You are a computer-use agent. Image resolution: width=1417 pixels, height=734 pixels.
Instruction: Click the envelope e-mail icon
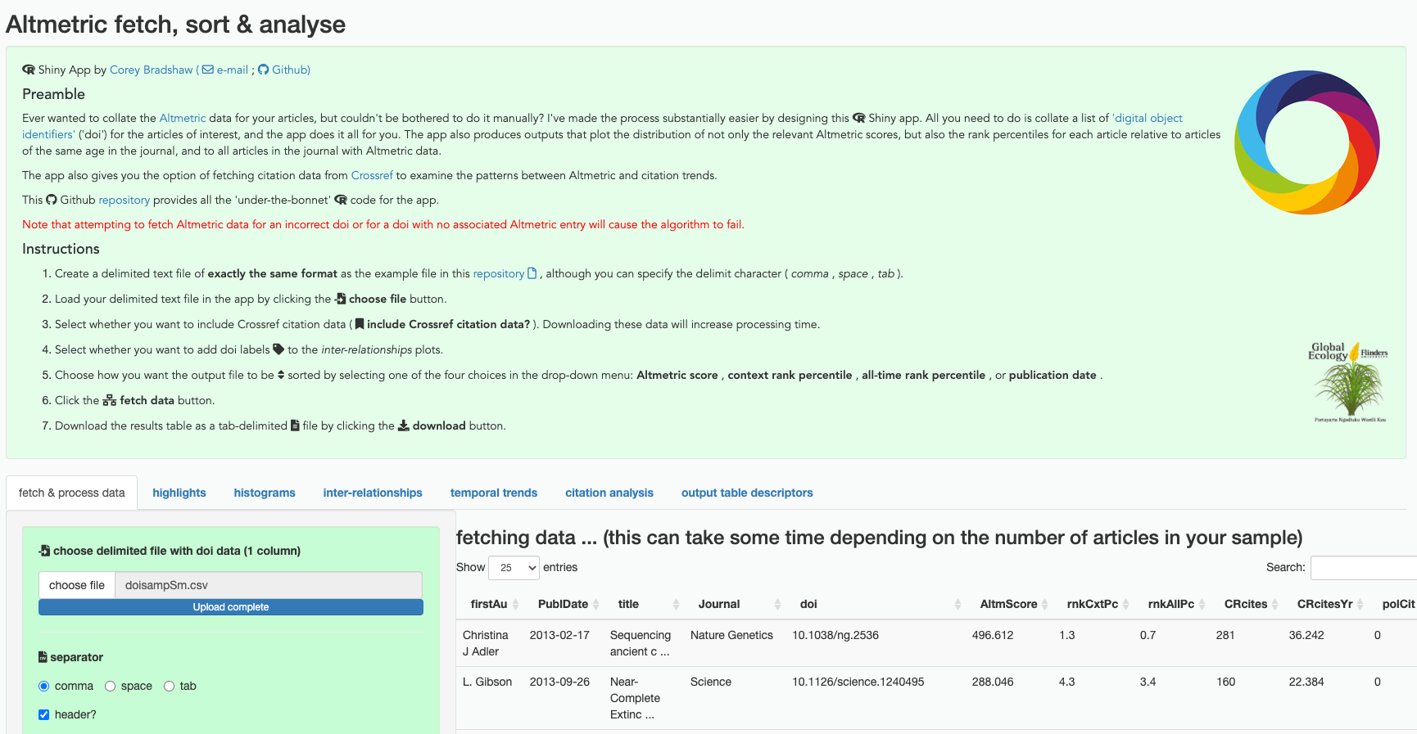[208, 70]
